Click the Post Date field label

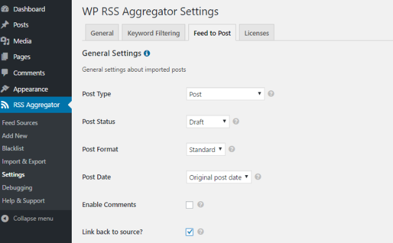[97, 177]
